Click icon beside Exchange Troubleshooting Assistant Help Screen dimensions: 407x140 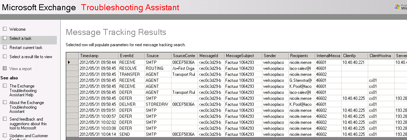coord(5,86)
